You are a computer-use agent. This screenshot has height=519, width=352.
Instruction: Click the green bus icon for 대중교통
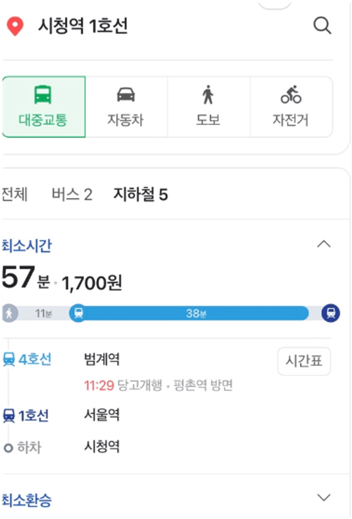[x=43, y=94]
